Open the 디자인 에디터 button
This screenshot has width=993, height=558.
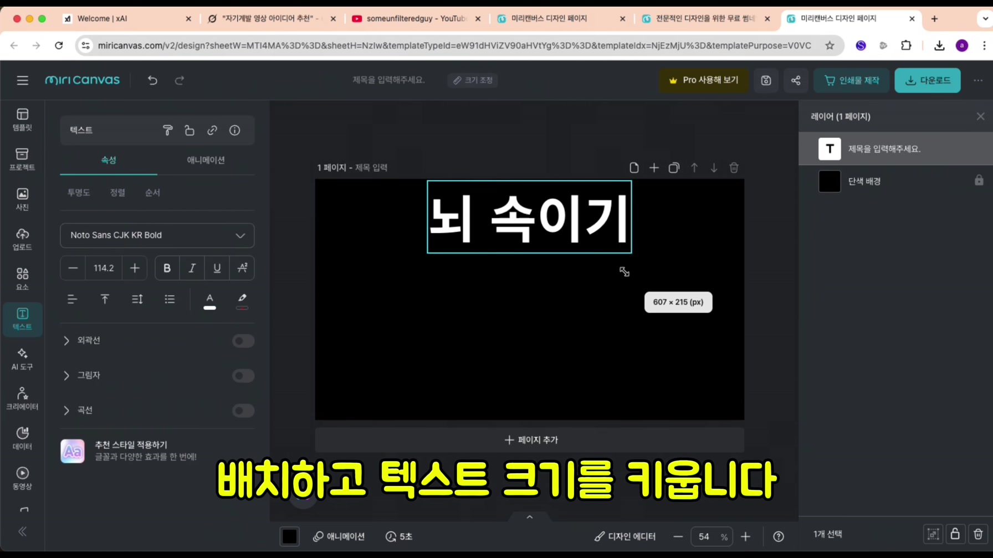pos(625,536)
